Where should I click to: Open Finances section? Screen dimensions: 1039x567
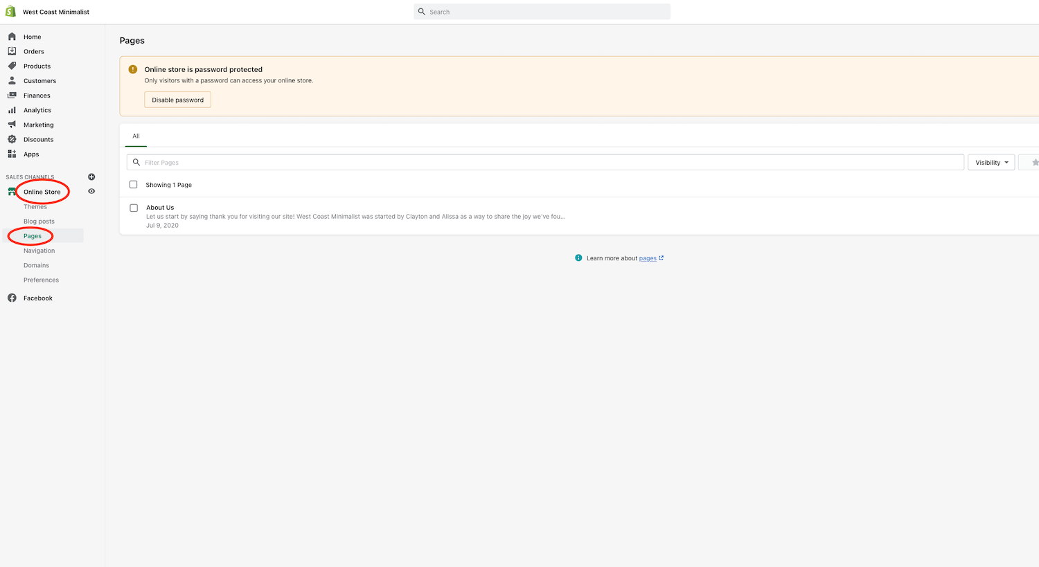click(37, 96)
